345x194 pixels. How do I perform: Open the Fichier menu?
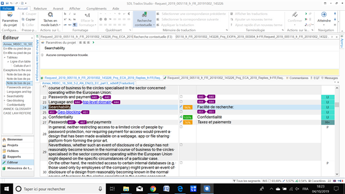point(7,9)
